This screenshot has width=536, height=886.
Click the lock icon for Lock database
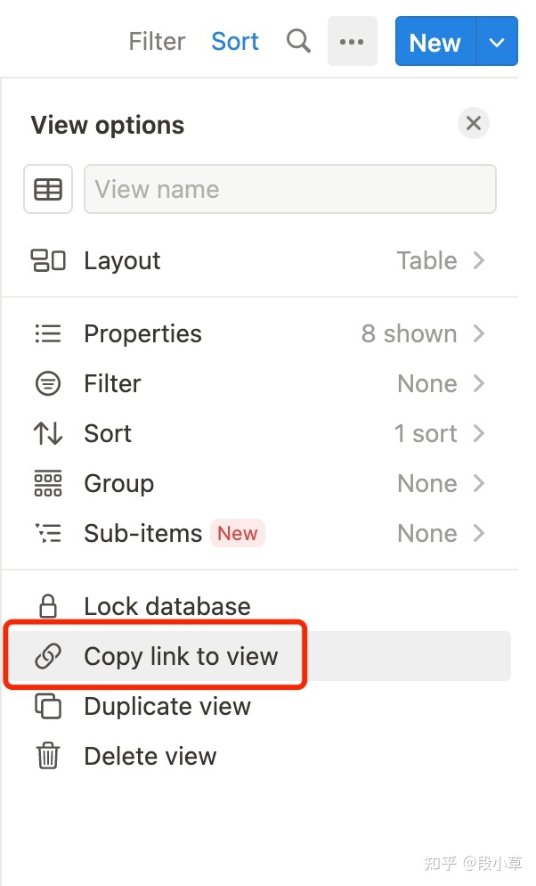point(48,606)
